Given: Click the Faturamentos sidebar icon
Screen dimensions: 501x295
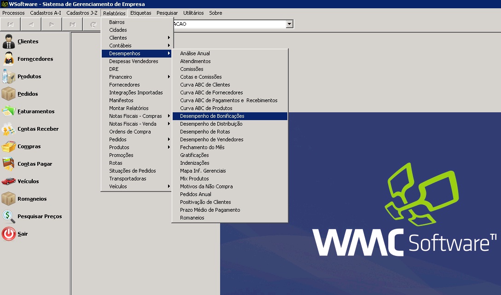Looking at the screenshot, I should (9, 111).
